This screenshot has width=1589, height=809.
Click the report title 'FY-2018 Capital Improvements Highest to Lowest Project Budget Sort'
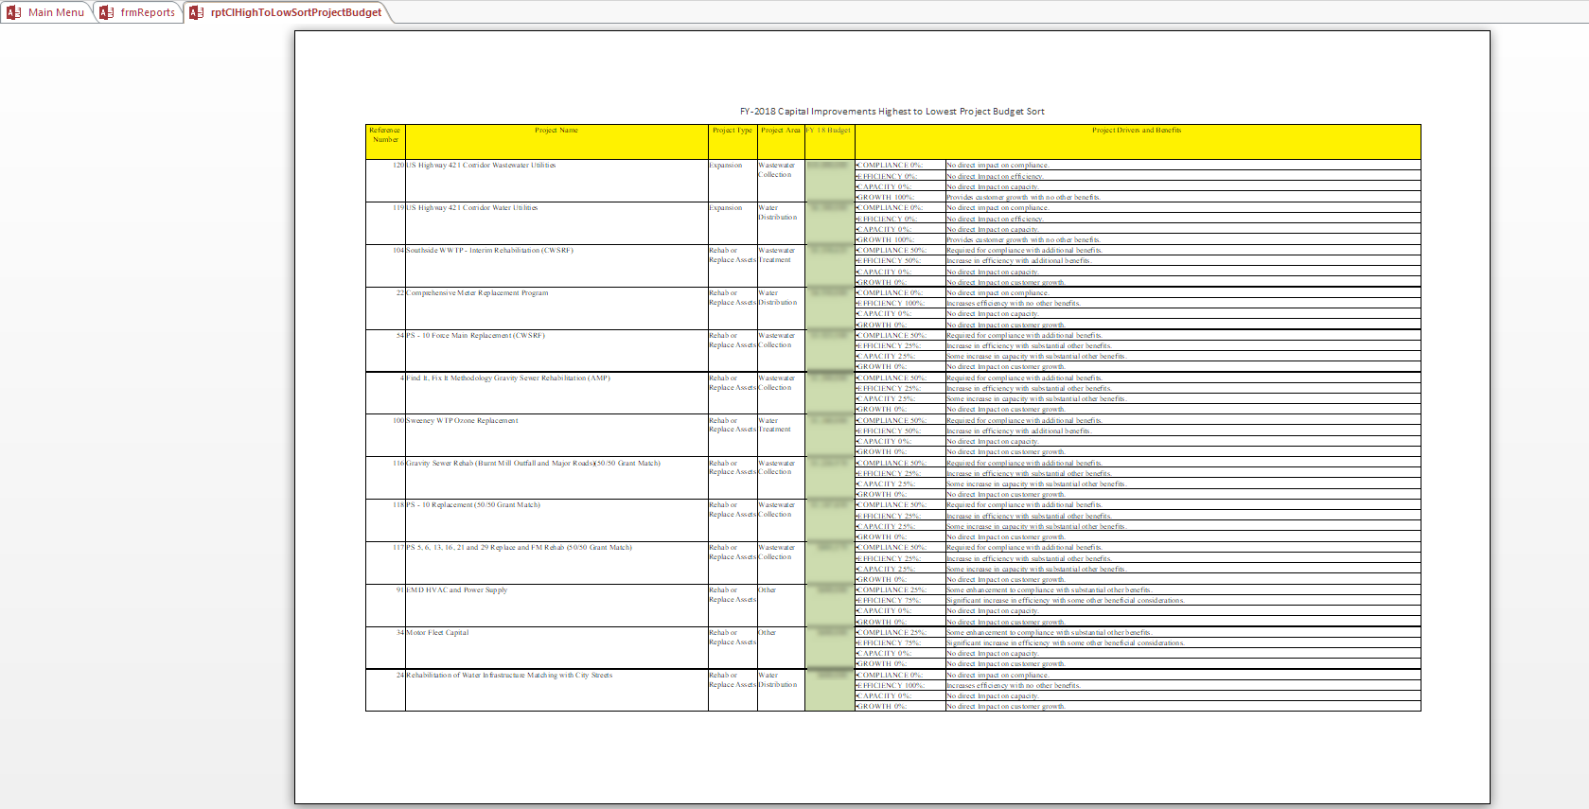click(x=892, y=112)
